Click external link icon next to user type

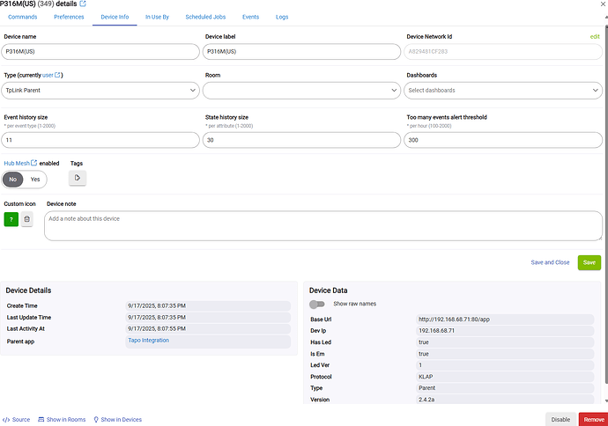coord(57,75)
